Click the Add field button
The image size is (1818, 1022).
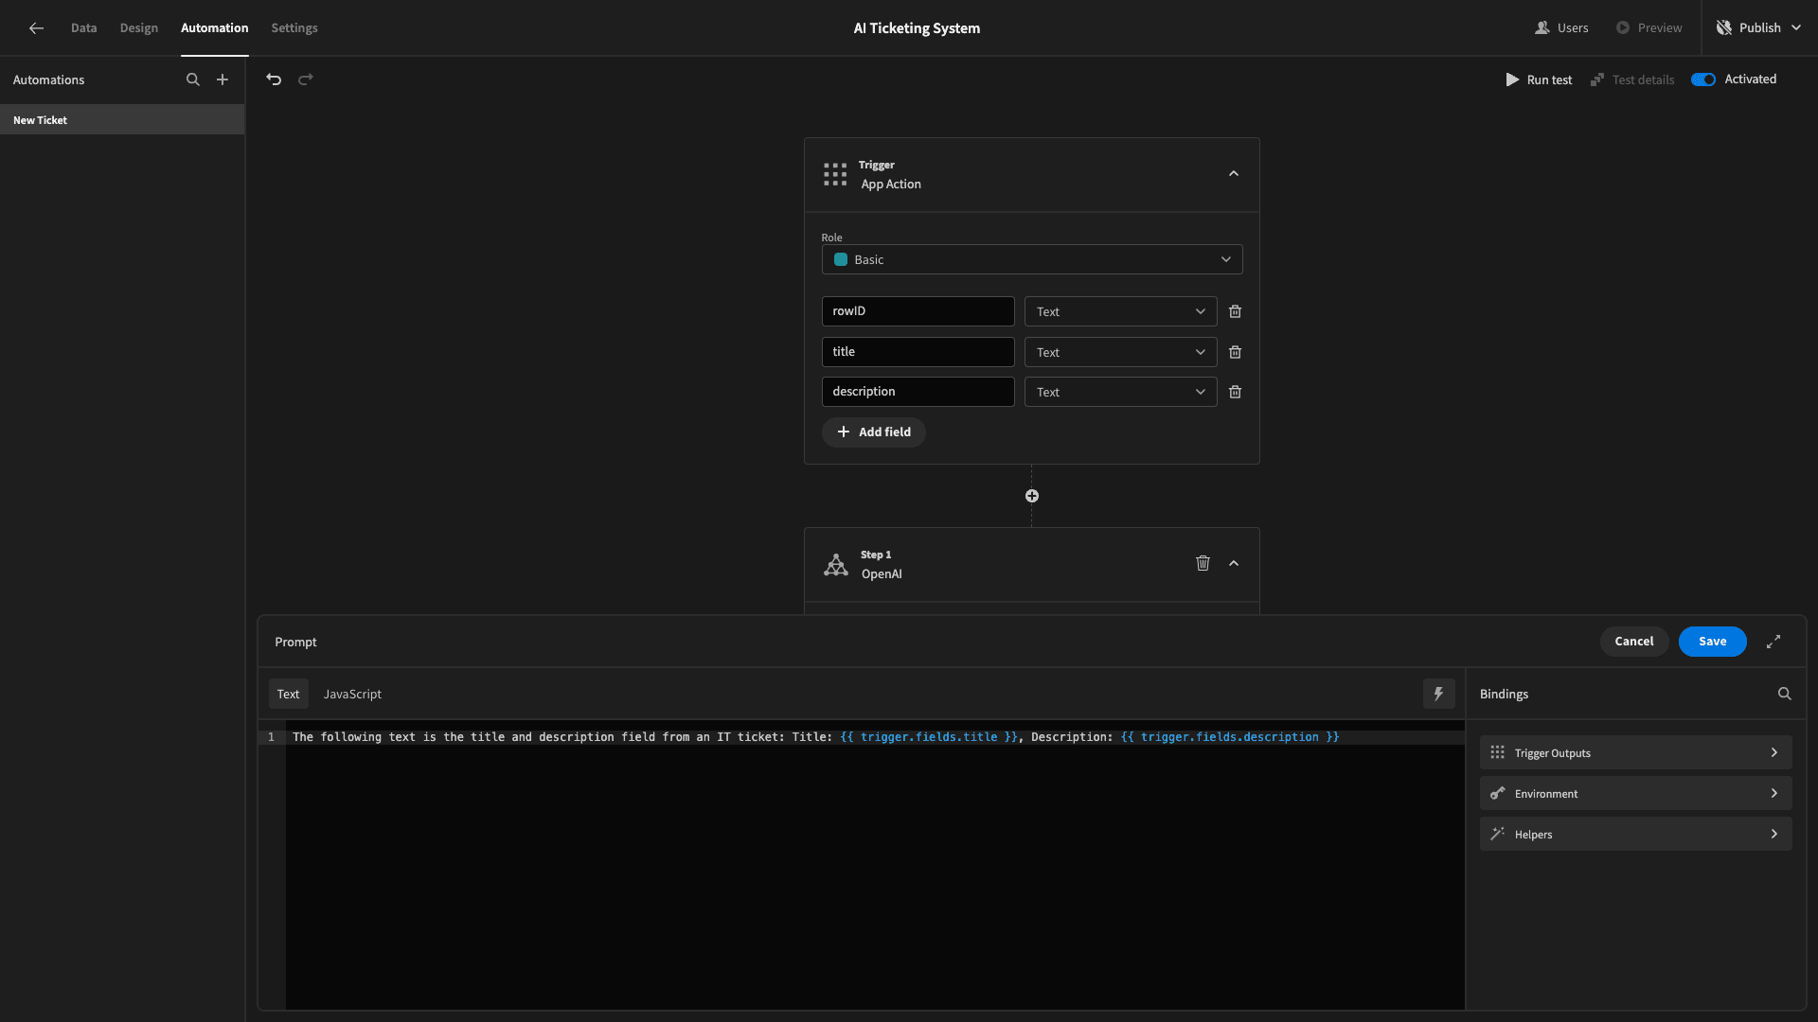click(873, 432)
